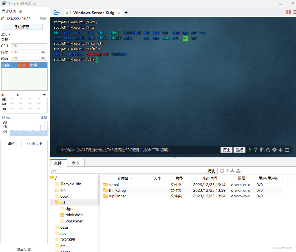Open the connection manager folder icon
This screenshot has height=252, width=296.
click(56, 12)
